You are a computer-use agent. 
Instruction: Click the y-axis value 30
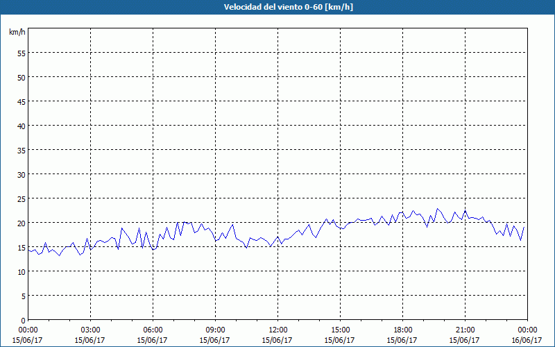(x=22, y=175)
